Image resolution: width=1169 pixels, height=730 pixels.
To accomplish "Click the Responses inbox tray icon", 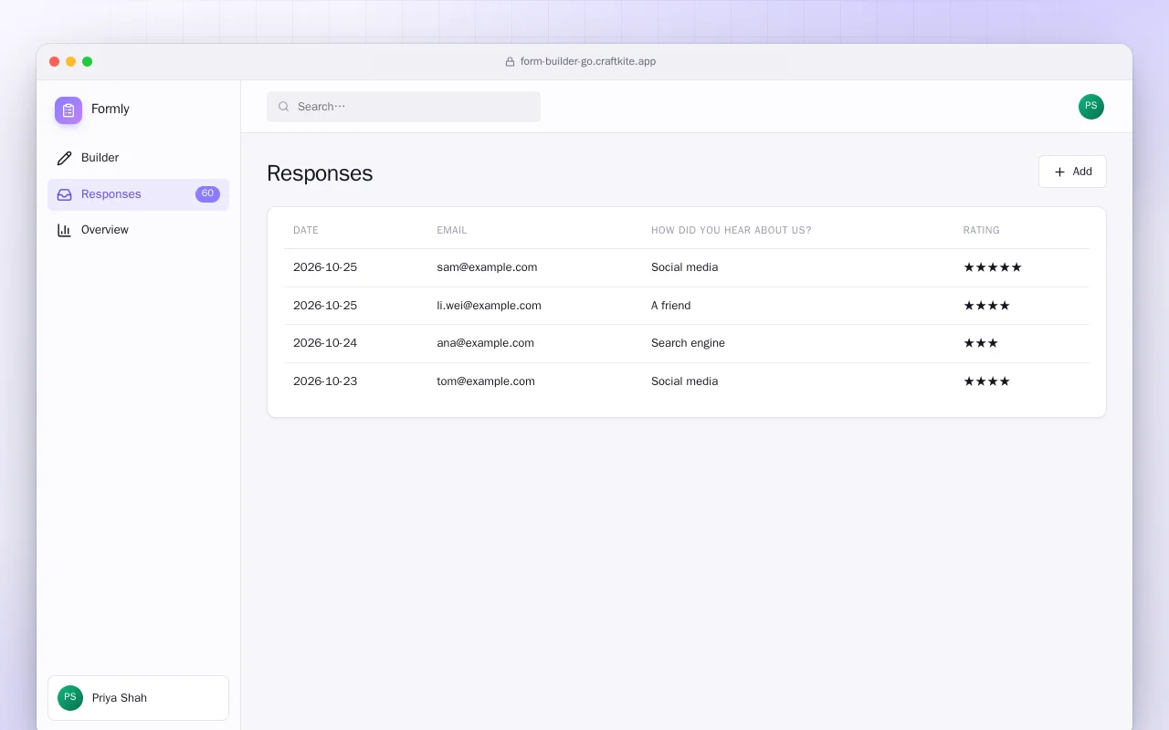I will click(64, 194).
